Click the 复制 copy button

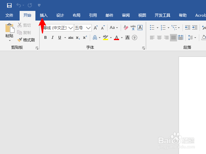[x=24, y=32]
